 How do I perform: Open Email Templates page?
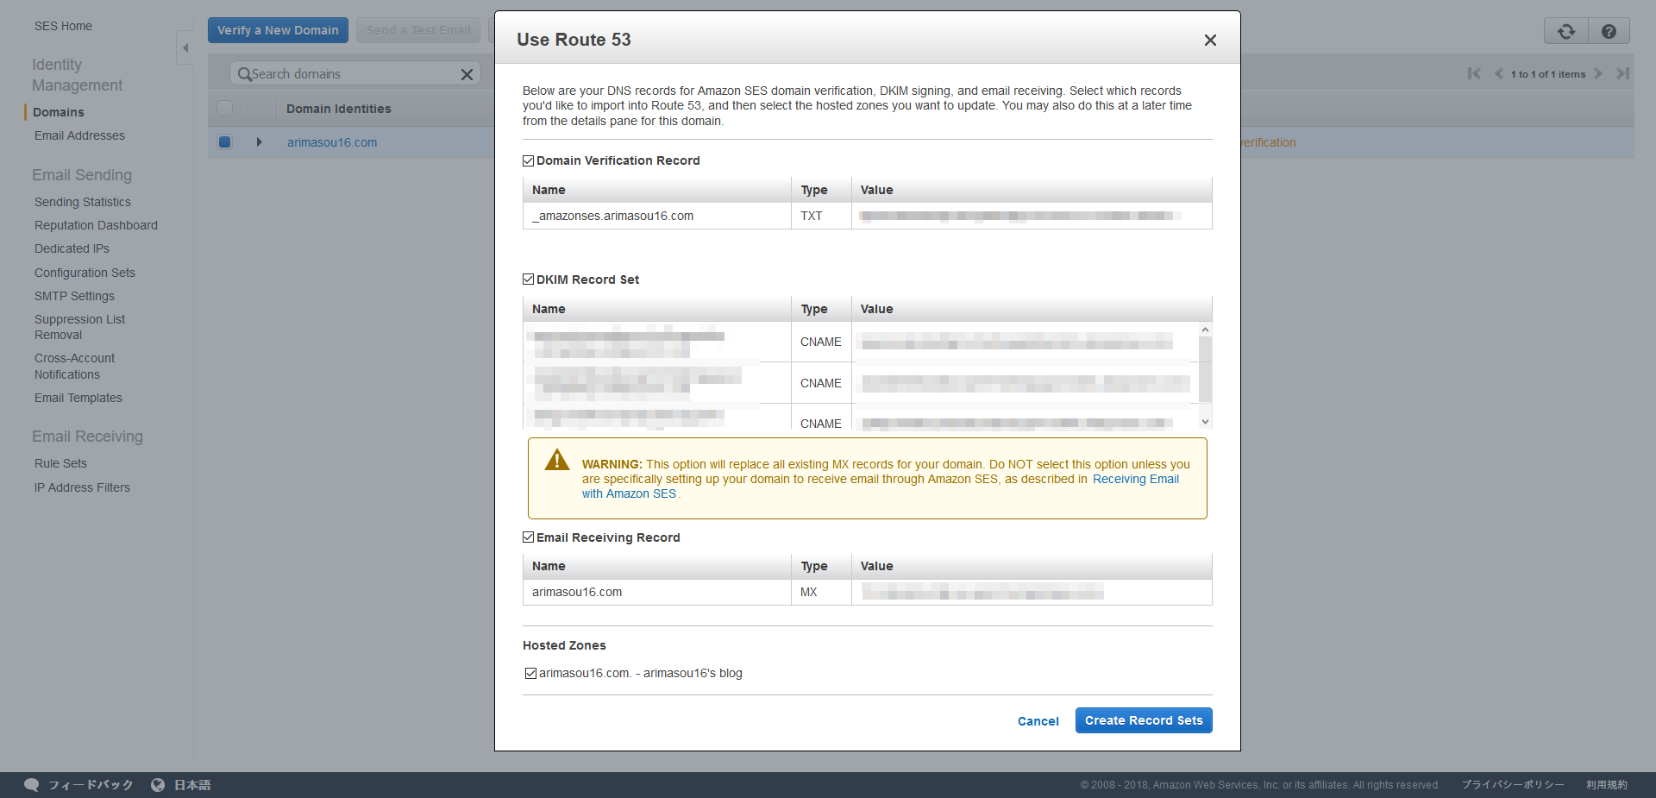coord(78,398)
